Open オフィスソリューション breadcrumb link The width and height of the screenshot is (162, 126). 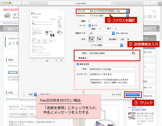click(x=11, y=22)
